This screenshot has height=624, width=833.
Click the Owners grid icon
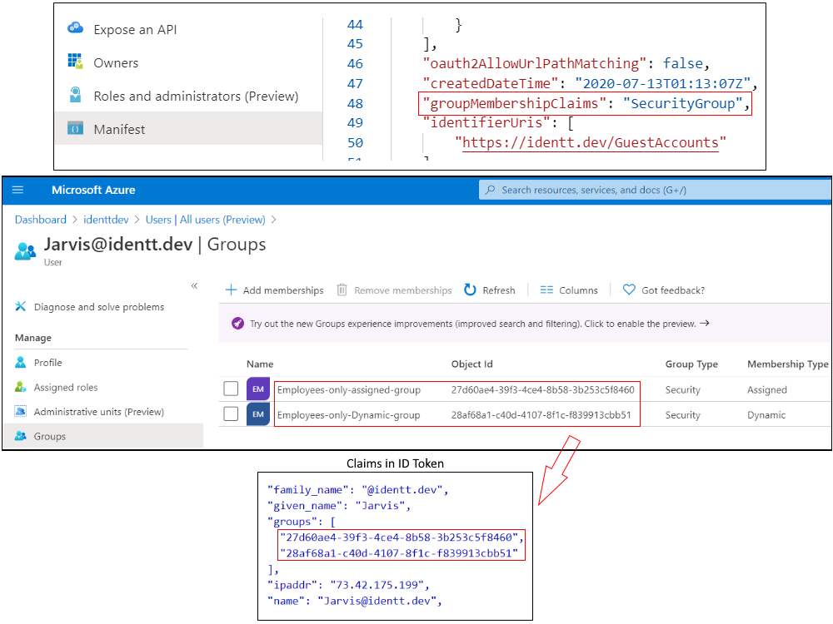[76, 61]
